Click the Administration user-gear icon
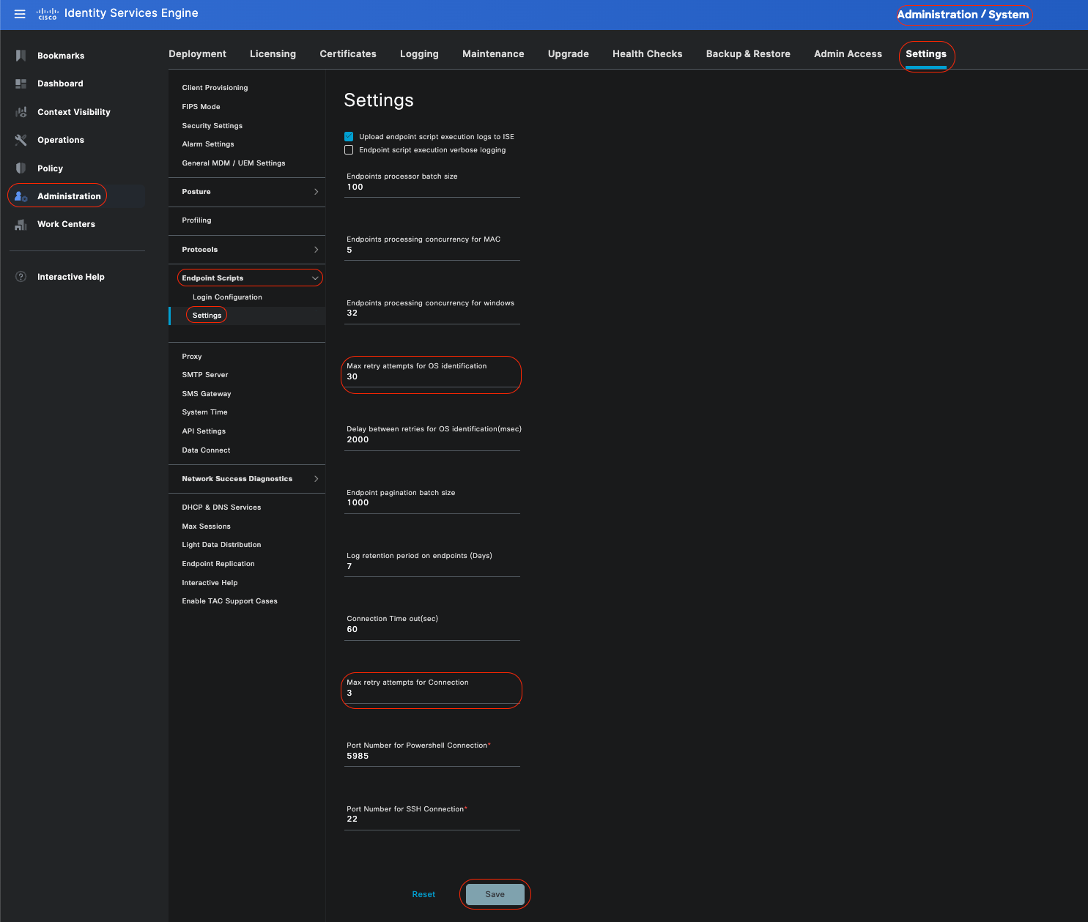The image size is (1088, 922). (x=21, y=196)
